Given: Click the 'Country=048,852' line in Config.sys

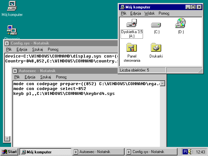Looking at the screenshot, I should point(61,61).
